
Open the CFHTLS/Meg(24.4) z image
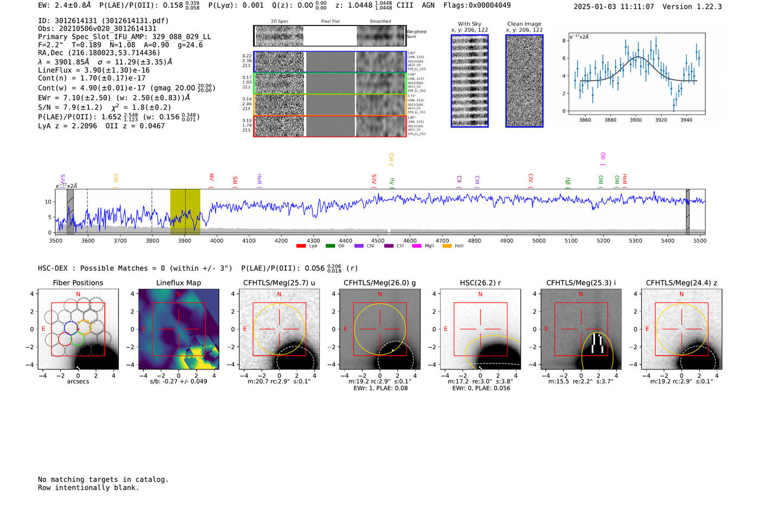pos(681,329)
